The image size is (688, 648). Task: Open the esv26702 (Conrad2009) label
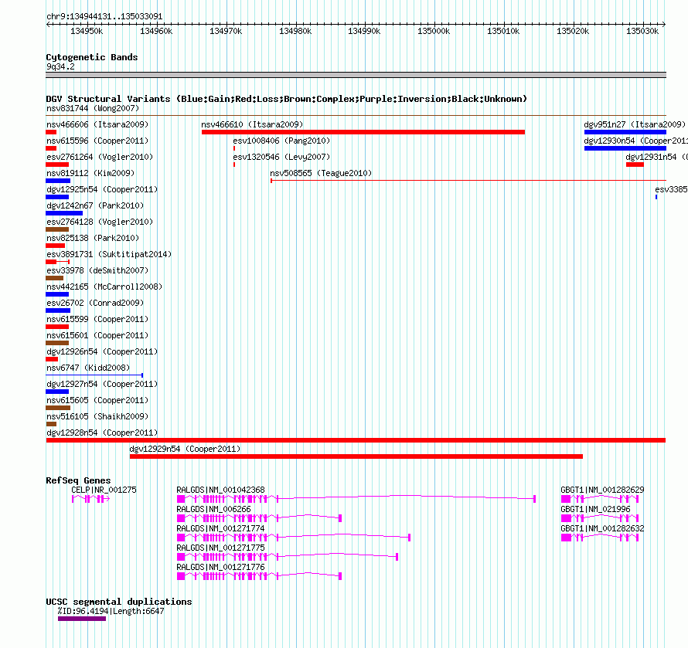pos(95,303)
